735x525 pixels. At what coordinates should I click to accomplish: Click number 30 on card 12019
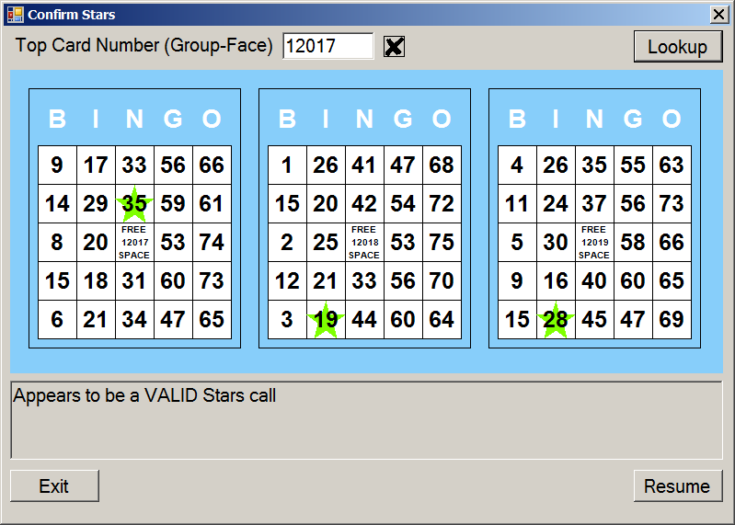click(x=556, y=242)
